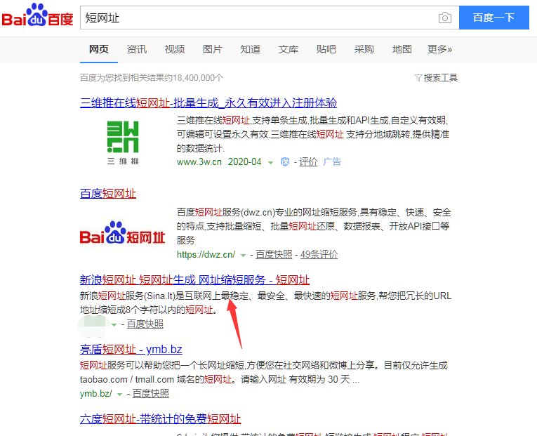Click the 保 guarantee shield icon
The image size is (537, 436).
[x=285, y=161]
